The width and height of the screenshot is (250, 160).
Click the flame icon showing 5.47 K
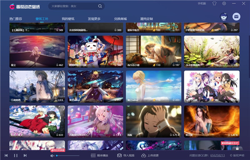pos(229,135)
